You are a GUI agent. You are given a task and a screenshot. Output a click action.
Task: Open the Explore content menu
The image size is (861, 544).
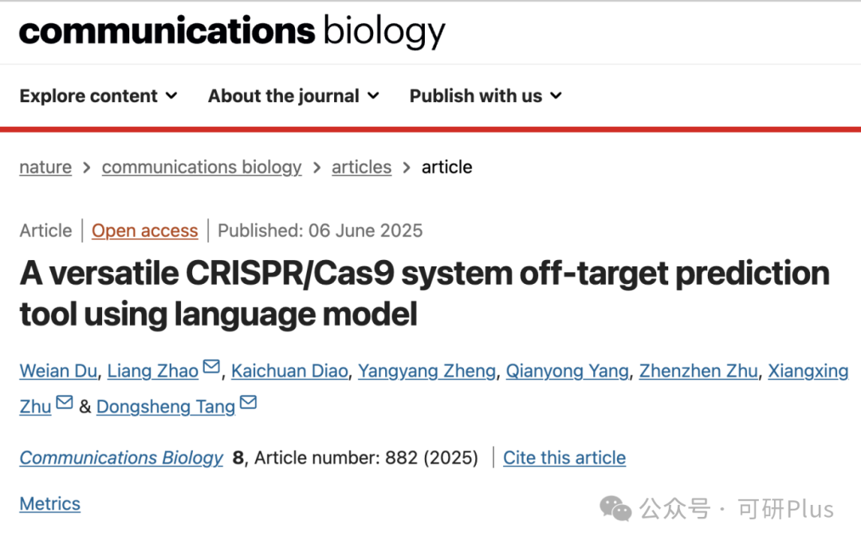[x=99, y=96]
